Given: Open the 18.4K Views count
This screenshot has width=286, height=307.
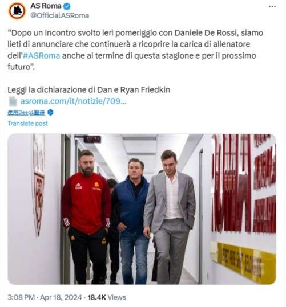Looking at the screenshot, I should 107,297.
